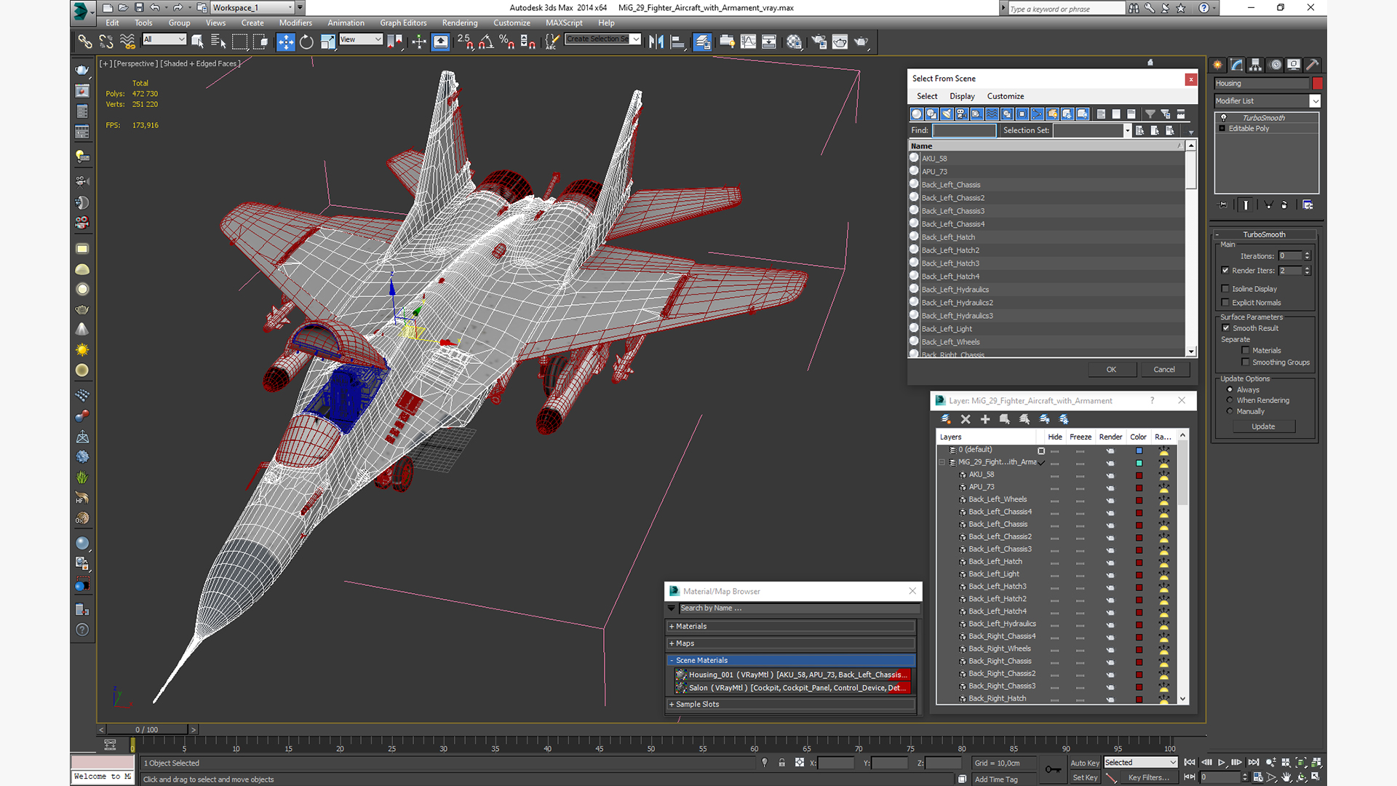Select the Rotate tool in main toolbar
Viewport: 1397px width, 786px height.
pyautogui.click(x=306, y=42)
